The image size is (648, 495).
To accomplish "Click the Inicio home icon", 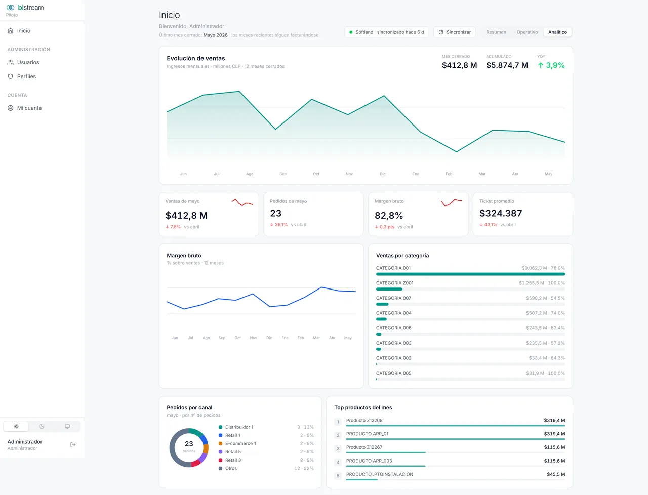I will tap(11, 31).
